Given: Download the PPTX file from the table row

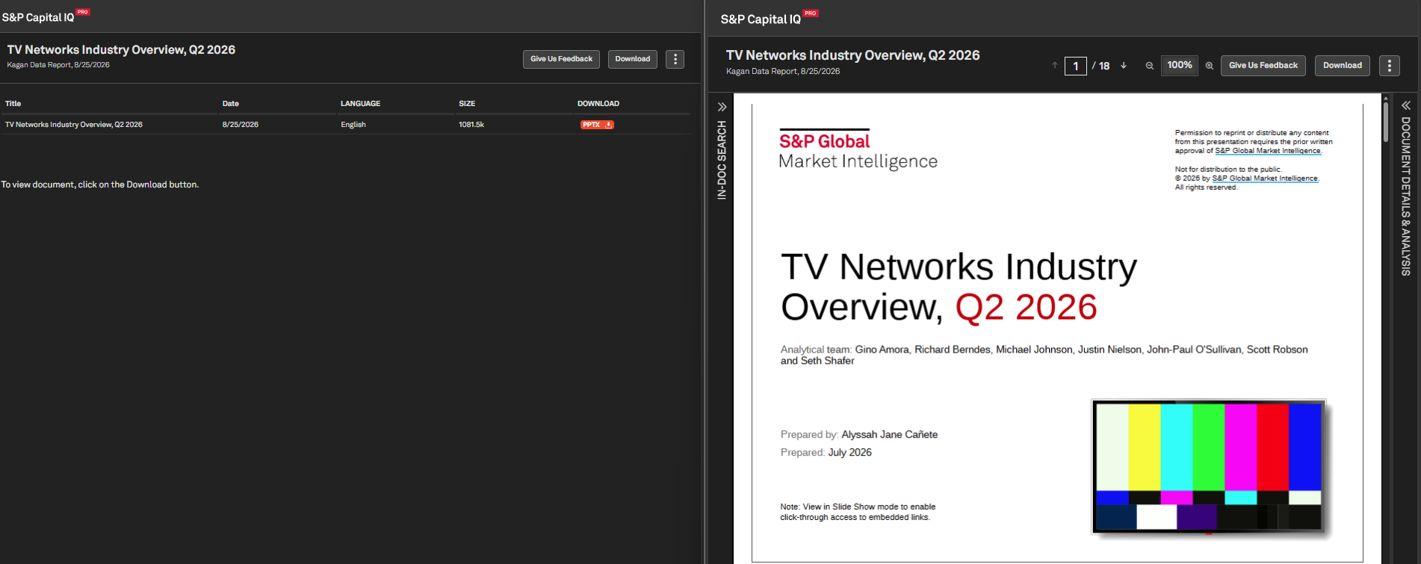Looking at the screenshot, I should (597, 125).
